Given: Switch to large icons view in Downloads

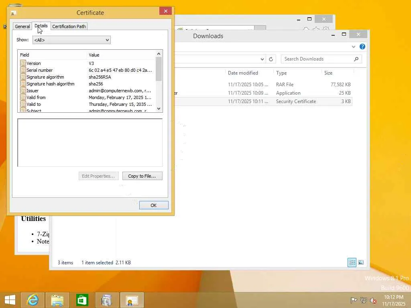Looking at the screenshot, I should coord(361,262).
